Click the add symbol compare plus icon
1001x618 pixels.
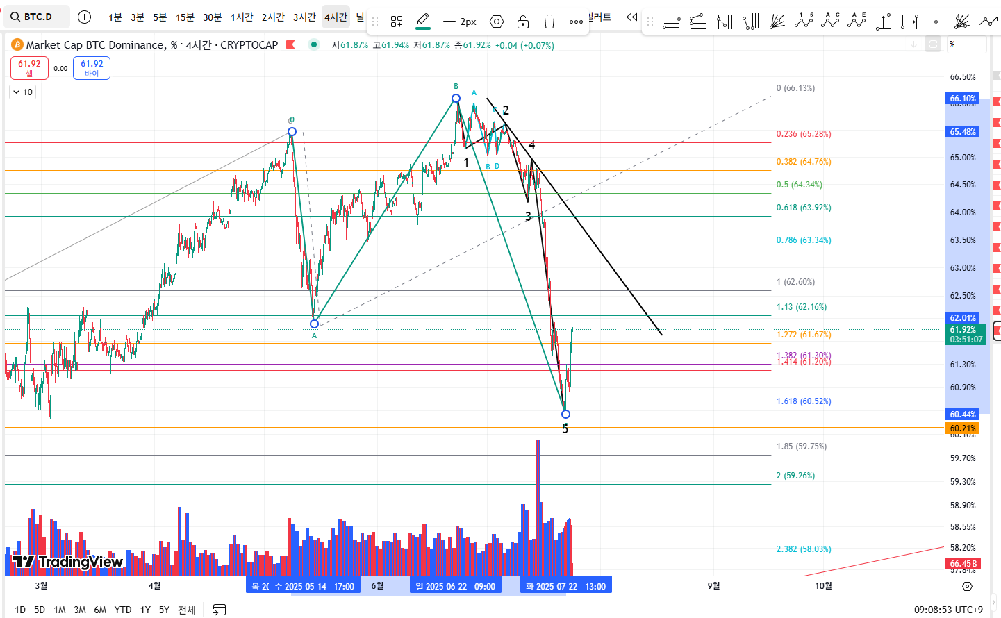[x=84, y=17]
